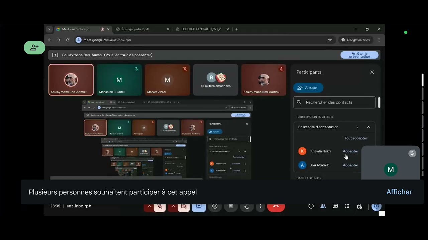
Task: Turn on closed captions
Action: (231, 206)
